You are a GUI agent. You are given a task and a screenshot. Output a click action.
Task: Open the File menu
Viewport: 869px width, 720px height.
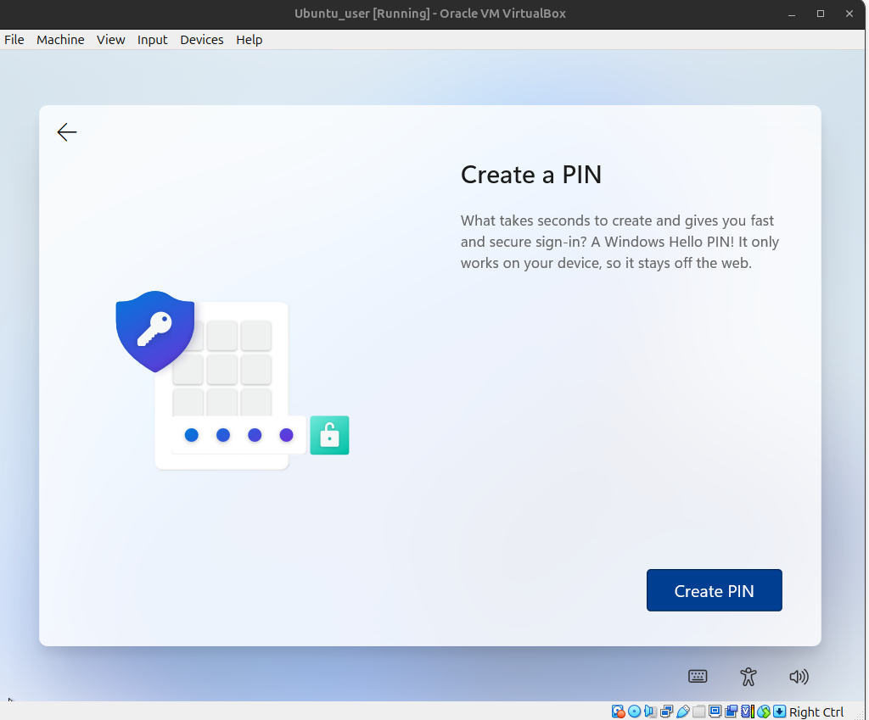coord(14,40)
